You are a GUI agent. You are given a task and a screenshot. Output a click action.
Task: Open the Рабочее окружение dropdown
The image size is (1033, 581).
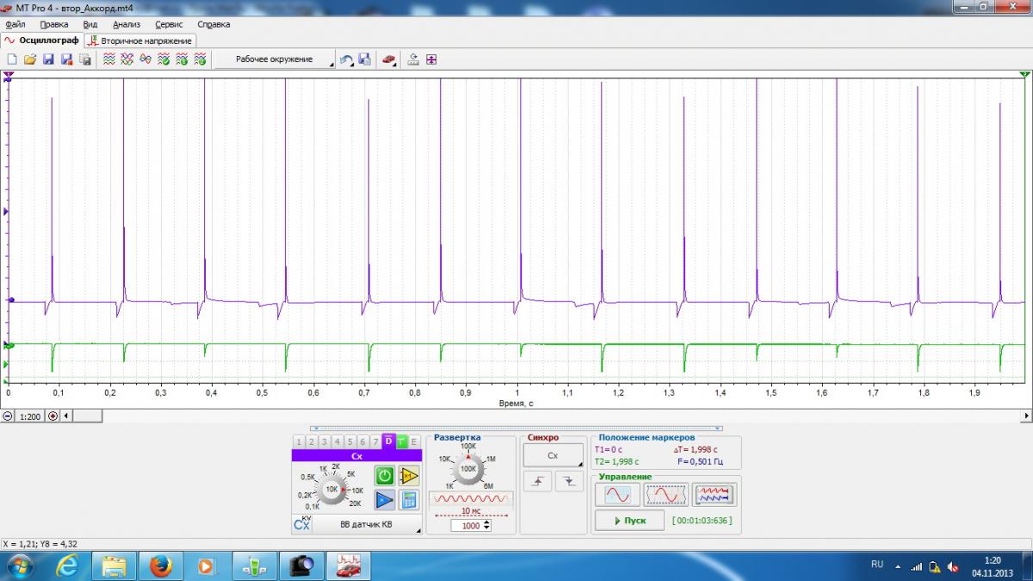point(275,59)
